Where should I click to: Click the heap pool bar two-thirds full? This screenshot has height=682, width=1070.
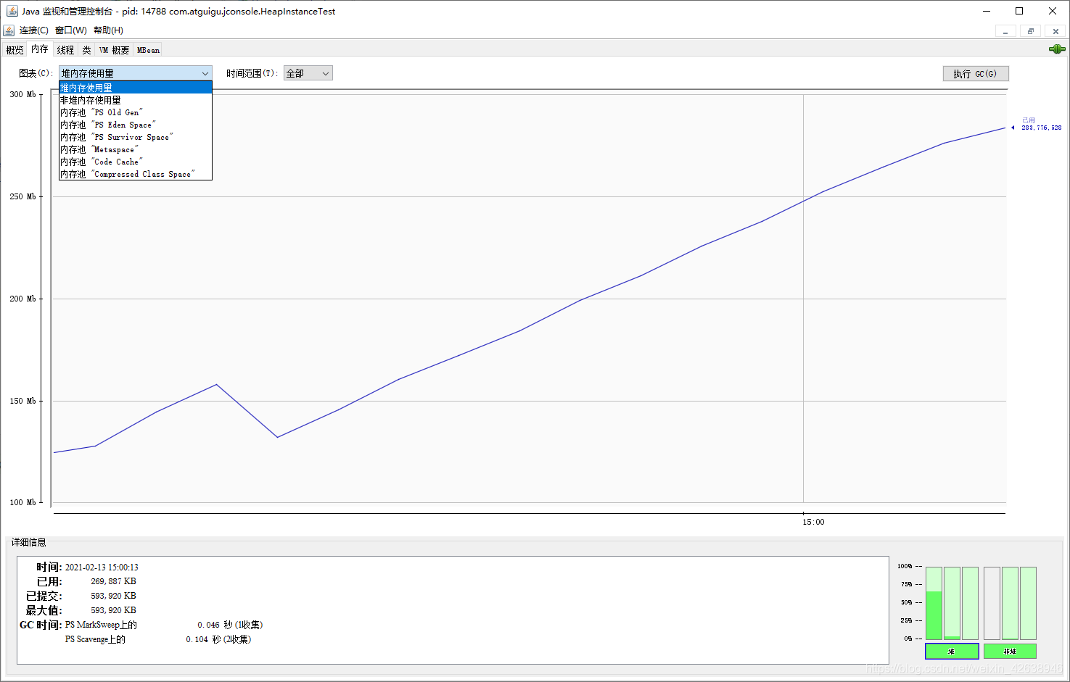tap(934, 603)
